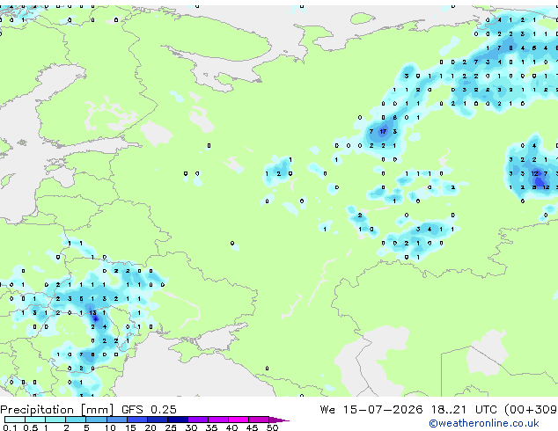Viewport: 558px width, 431px height.
Task: Click the legend label '50'
Action: point(273,427)
